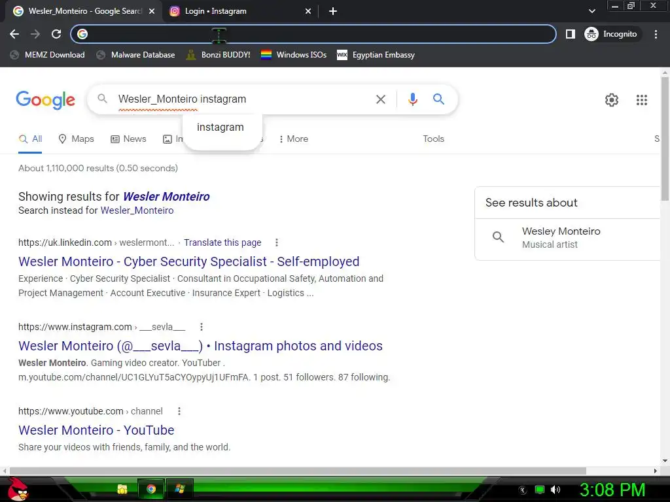Viewport: 670px width, 502px height.
Task: Open the volume speaker tray icon
Action: (x=555, y=490)
